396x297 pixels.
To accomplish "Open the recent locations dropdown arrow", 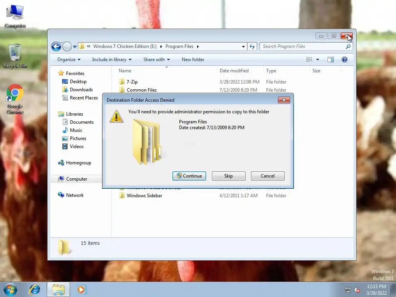I will [x=75, y=47].
